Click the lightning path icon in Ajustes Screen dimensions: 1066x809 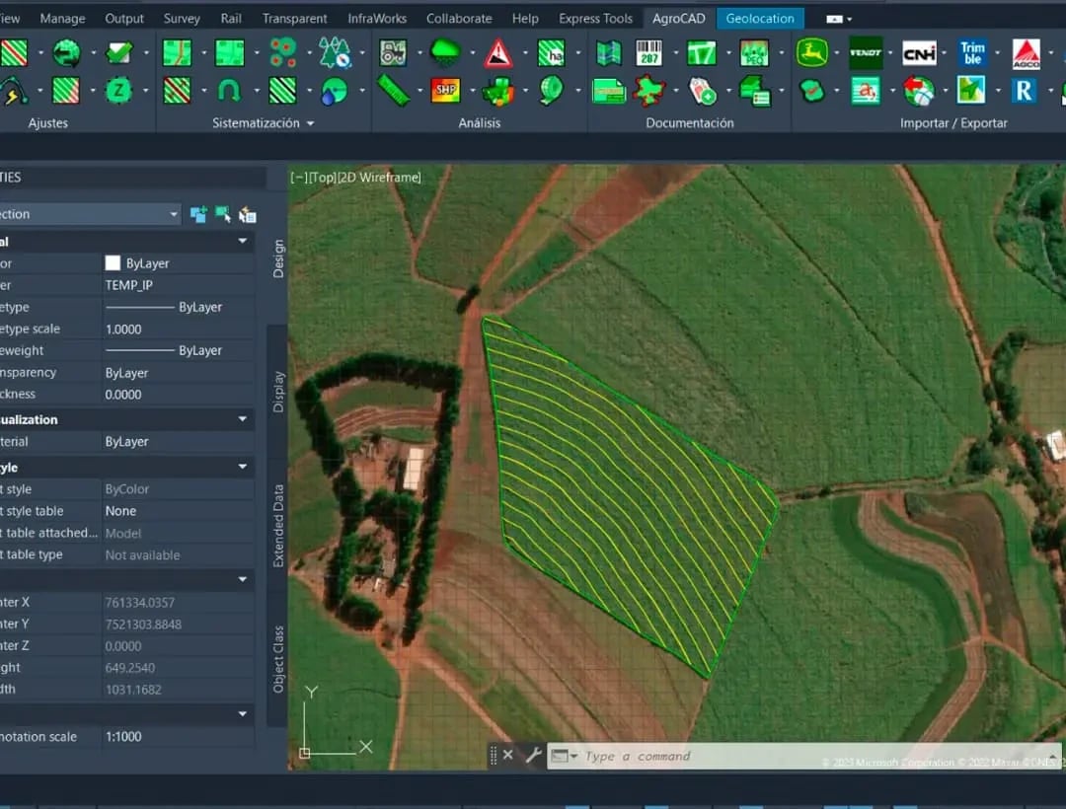click(14, 91)
